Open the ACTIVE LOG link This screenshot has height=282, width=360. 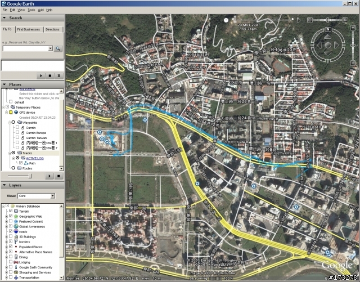point(35,158)
